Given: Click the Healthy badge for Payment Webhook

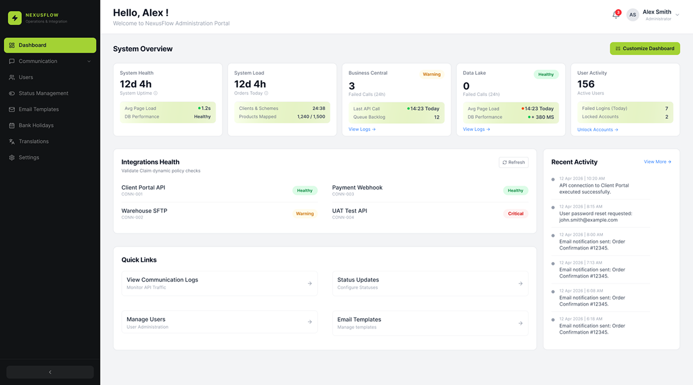Looking at the screenshot, I should [x=516, y=191].
